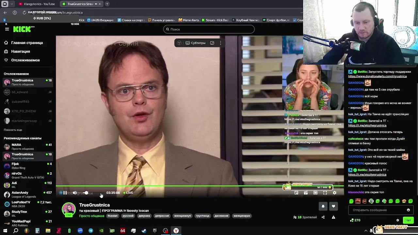The height and width of the screenshot is (235, 418).
Task: Open Yandex Browser from the taskbar
Action: click(176, 231)
